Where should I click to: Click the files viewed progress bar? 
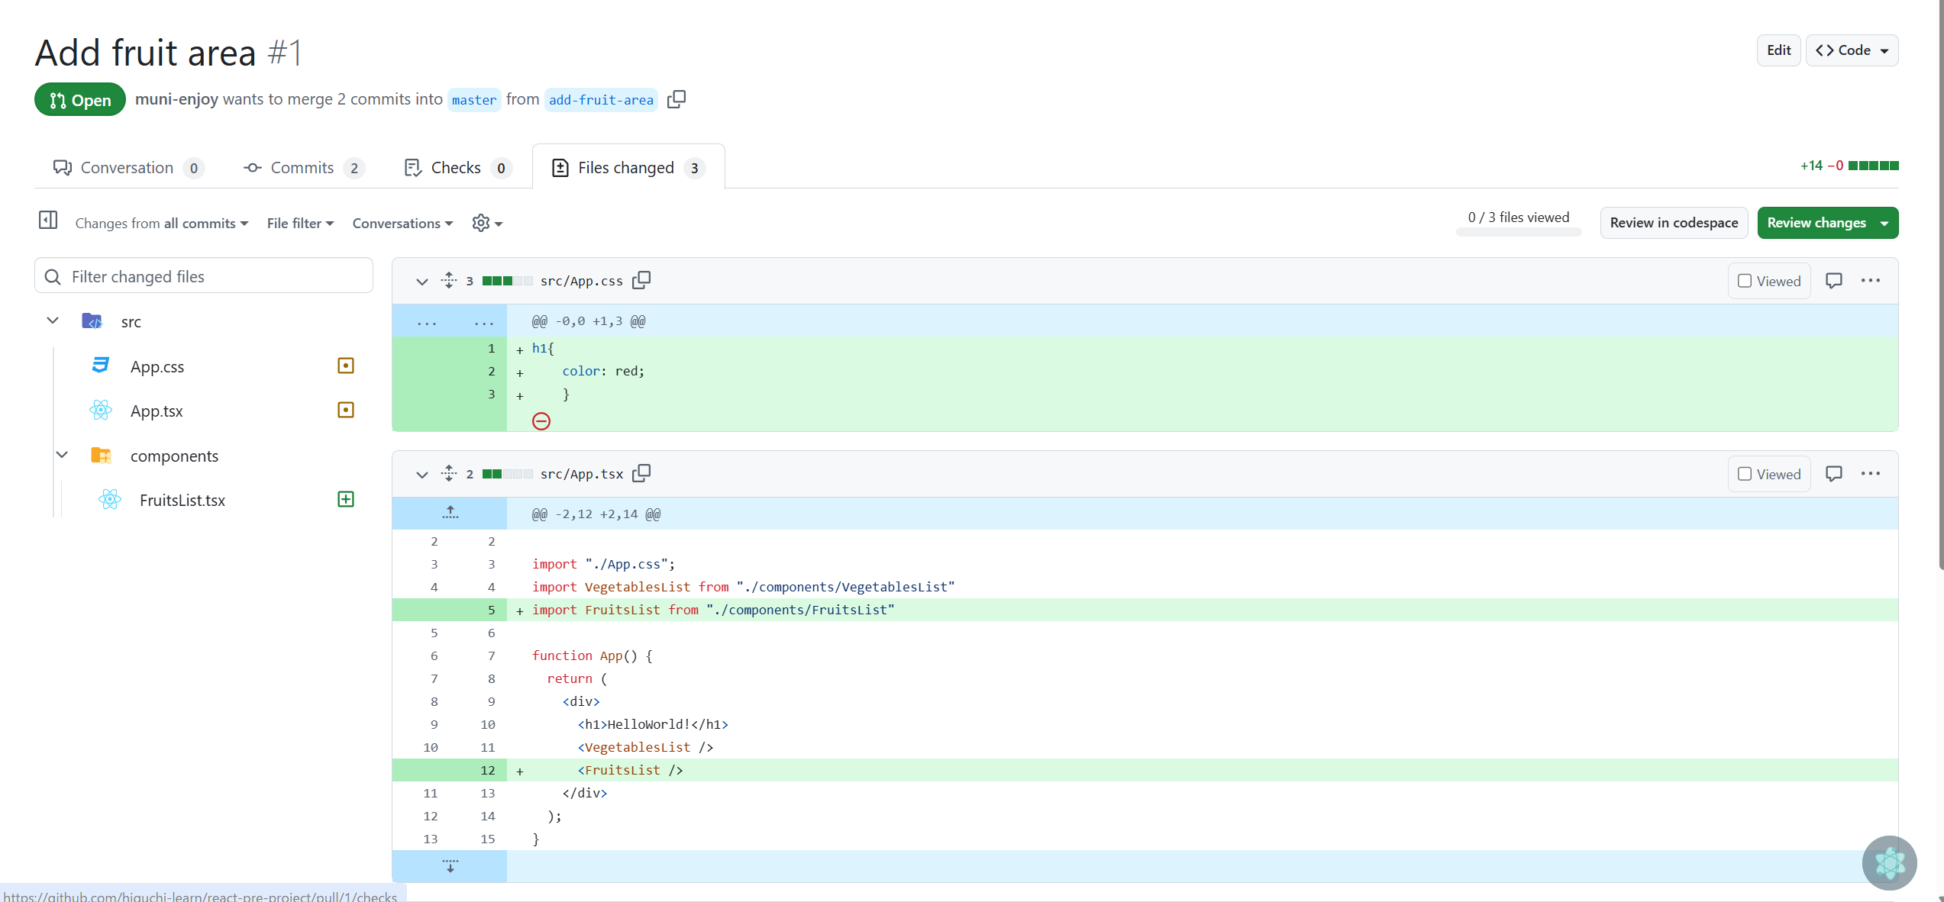[1518, 232]
